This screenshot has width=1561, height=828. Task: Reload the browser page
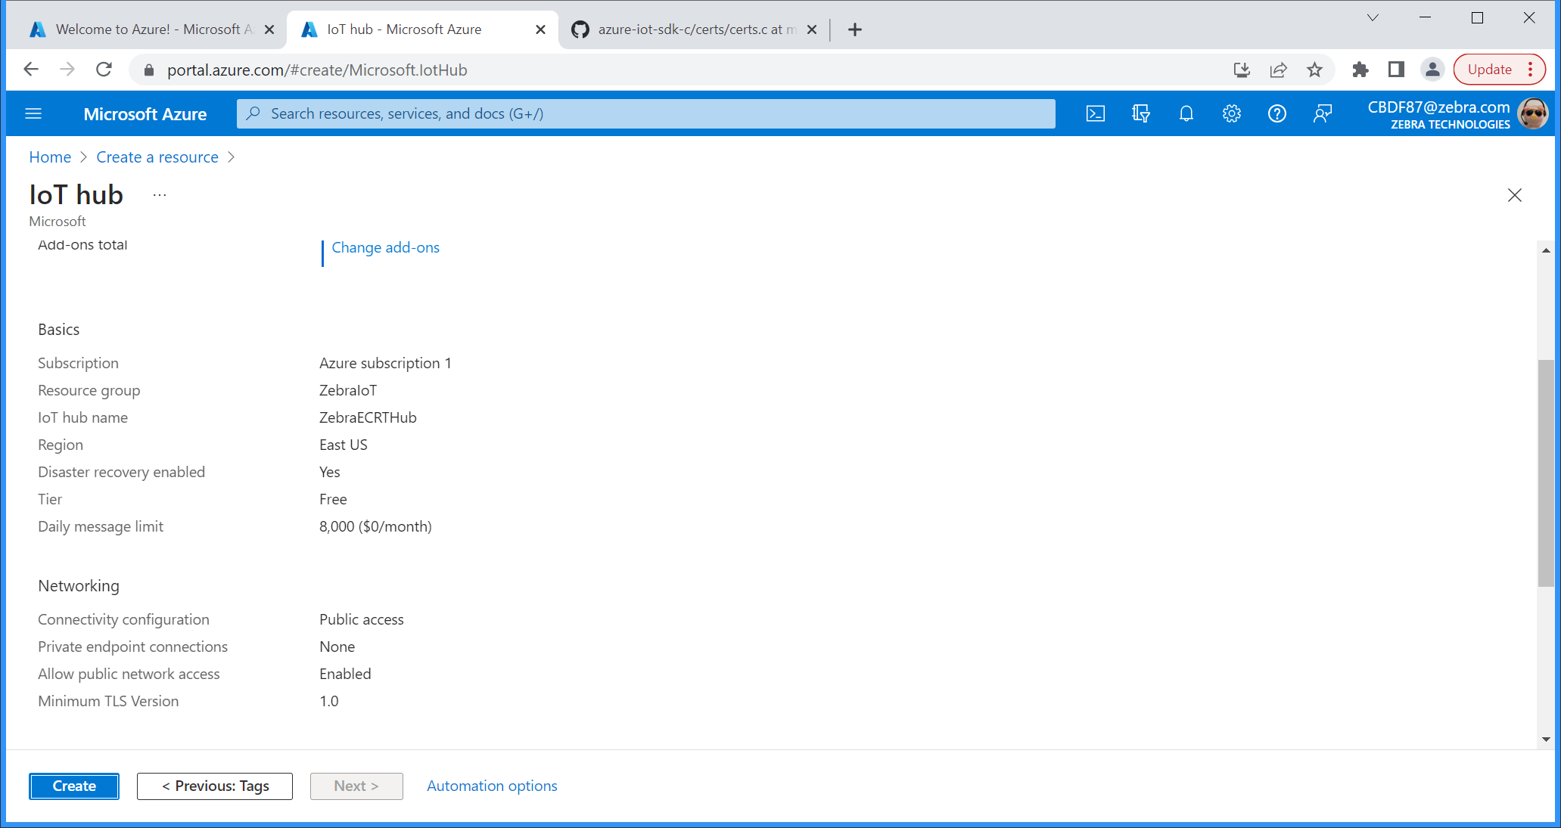[x=104, y=70]
